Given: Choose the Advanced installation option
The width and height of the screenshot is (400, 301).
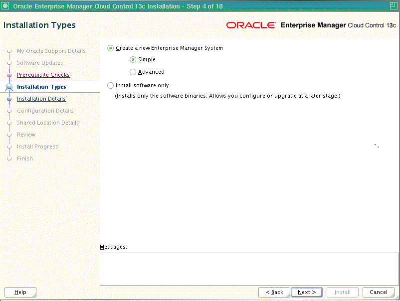Looking at the screenshot, I should (x=133, y=72).
